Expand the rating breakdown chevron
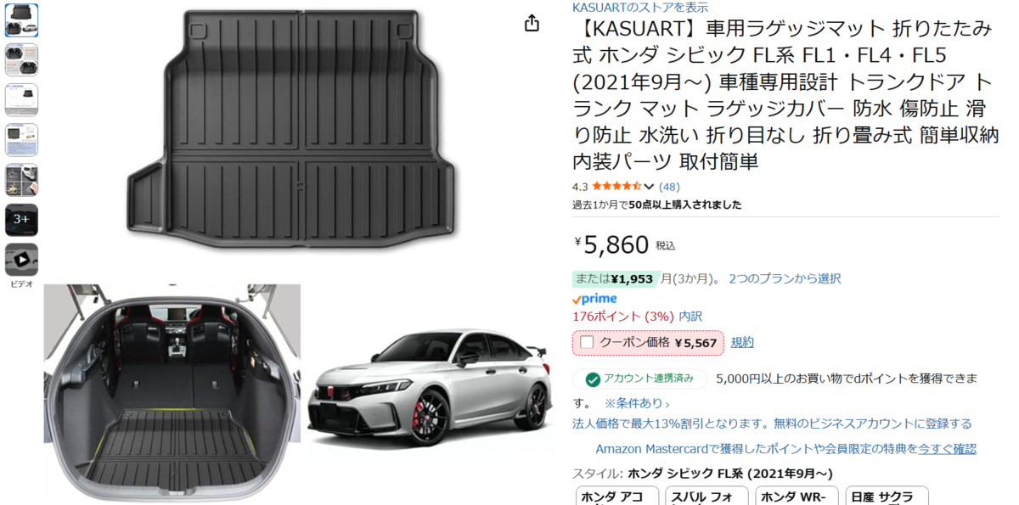 650,187
